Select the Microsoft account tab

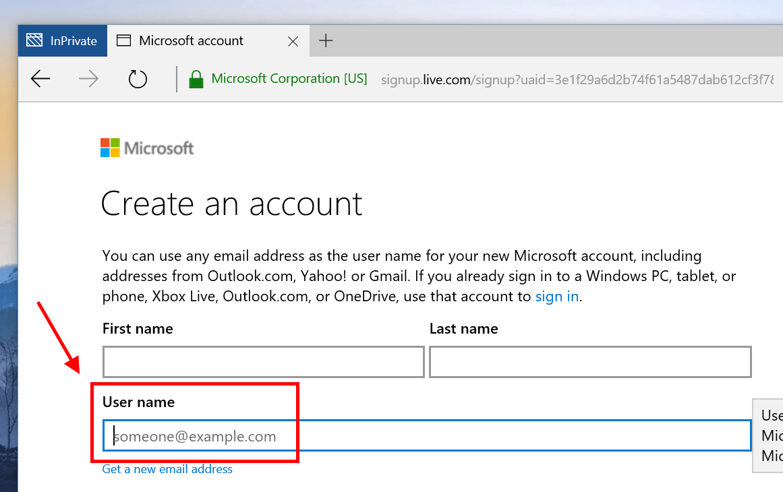[x=190, y=40]
